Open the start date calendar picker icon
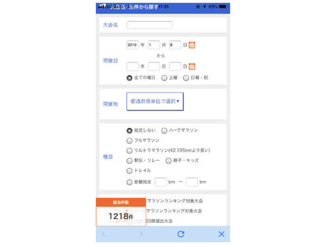This screenshot has width=326, height=245. (192, 45)
